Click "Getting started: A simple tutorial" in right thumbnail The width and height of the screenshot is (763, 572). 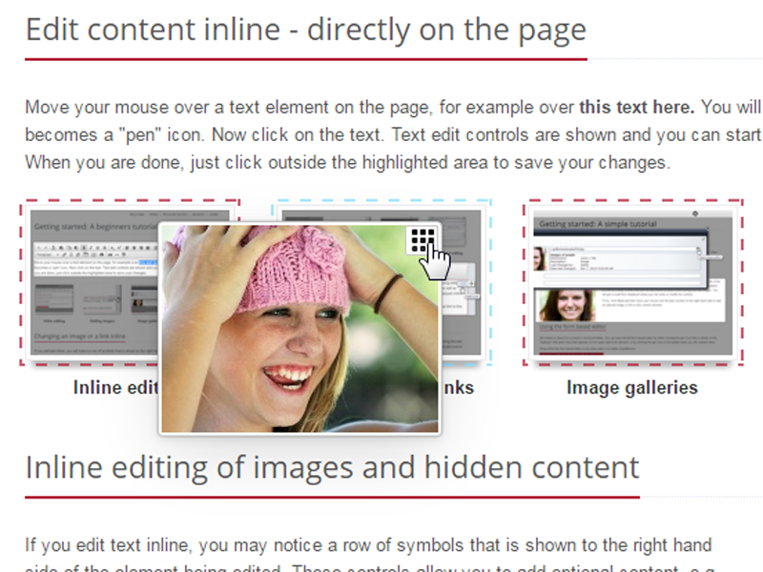coord(599,224)
